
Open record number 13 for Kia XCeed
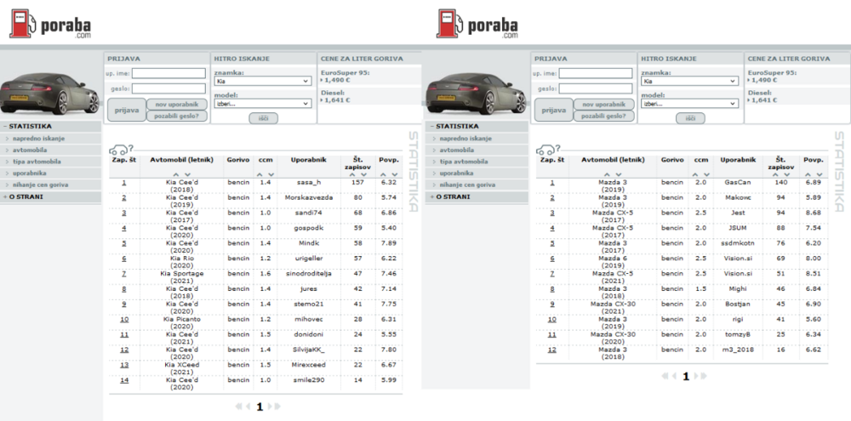coord(123,364)
